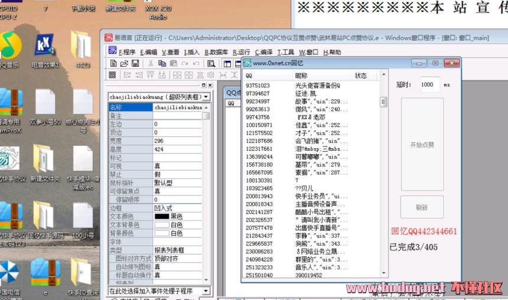The width and height of the screenshot is (508, 300).
Task: Select the row with QQ 251501040
Action: click(x=311, y=275)
